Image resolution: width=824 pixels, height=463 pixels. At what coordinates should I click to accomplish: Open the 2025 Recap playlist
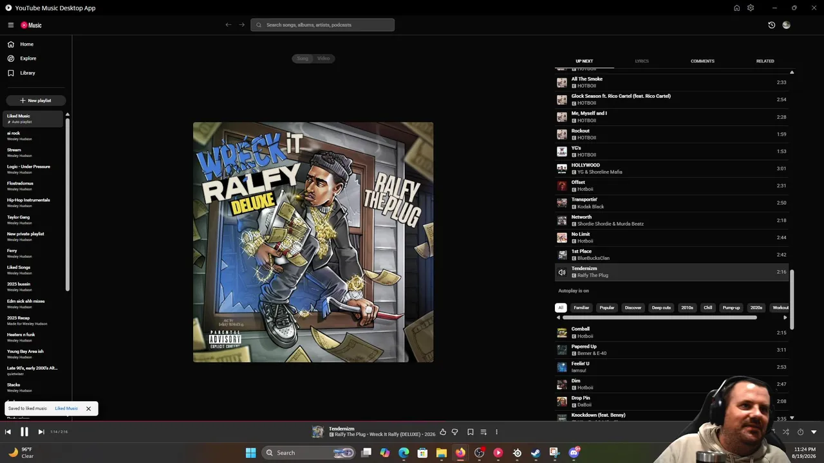[x=33, y=320]
